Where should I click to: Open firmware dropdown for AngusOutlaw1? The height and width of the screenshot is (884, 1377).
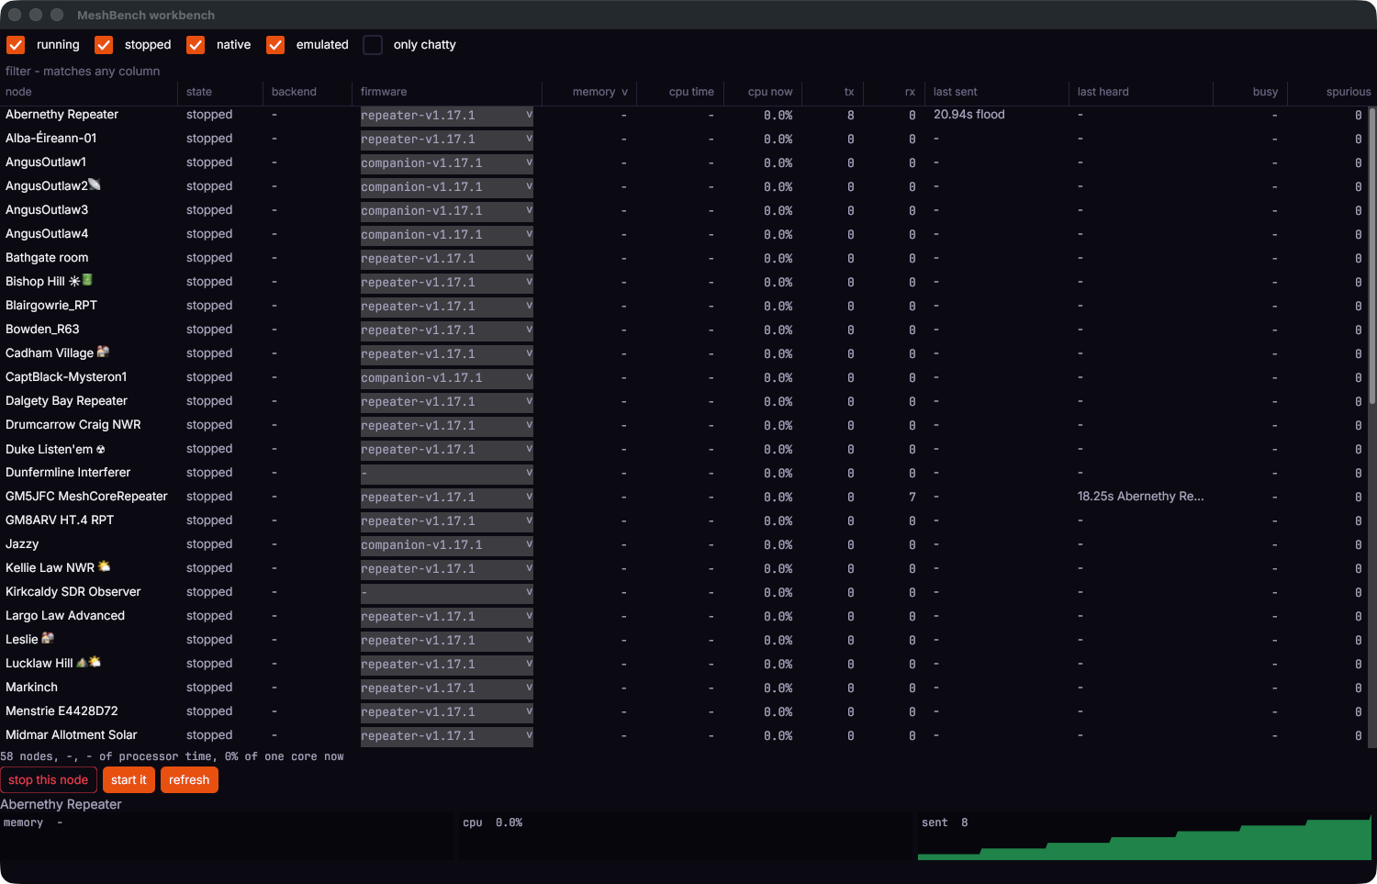tap(446, 163)
